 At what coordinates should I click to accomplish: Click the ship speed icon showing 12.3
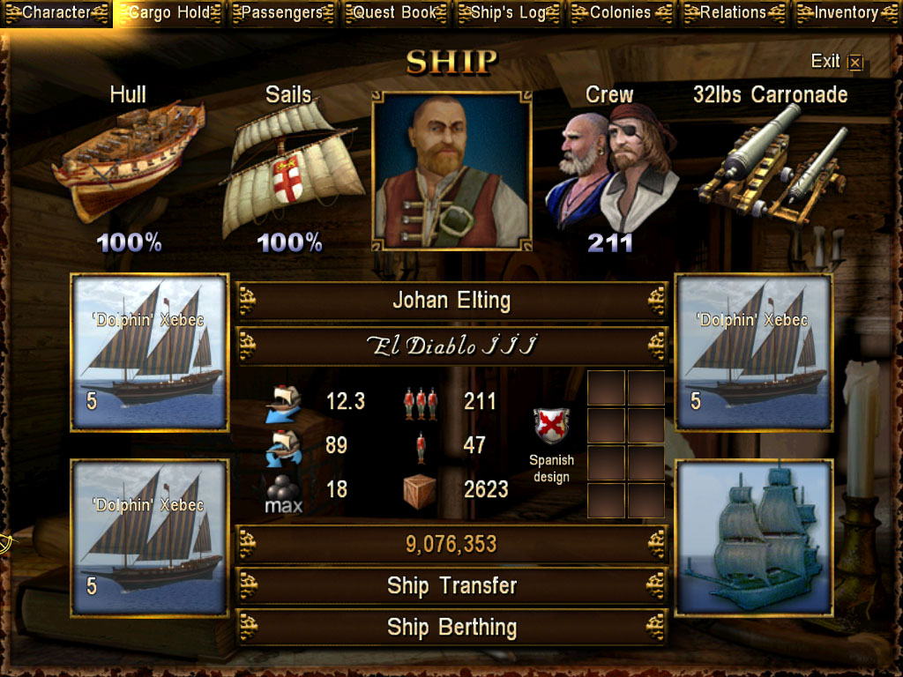(x=283, y=404)
